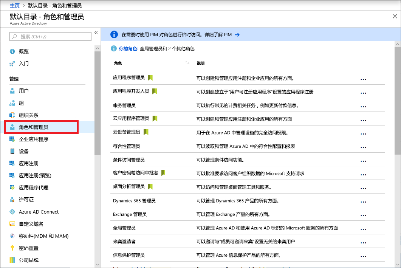Click the 云设备管理员 role name

(x=126, y=132)
